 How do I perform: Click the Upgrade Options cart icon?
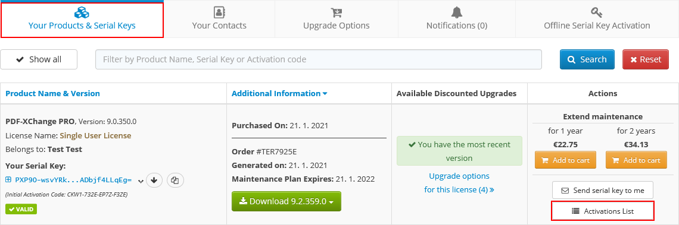336,12
